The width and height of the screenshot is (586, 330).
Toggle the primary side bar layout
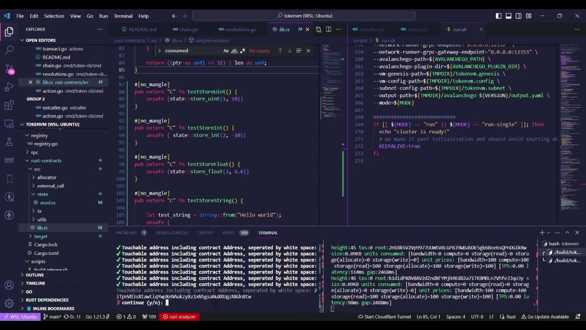499,16
